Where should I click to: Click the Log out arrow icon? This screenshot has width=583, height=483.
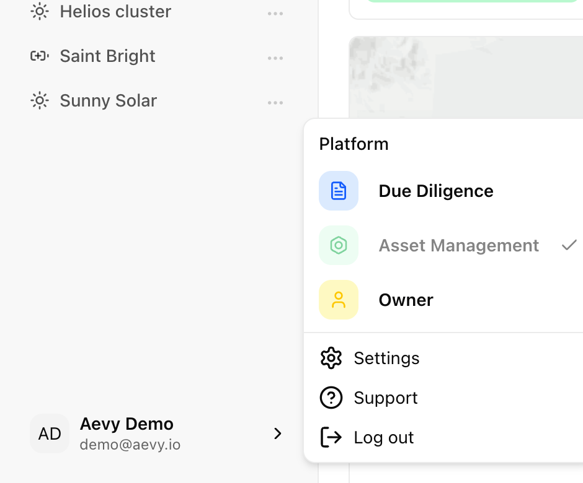point(331,437)
